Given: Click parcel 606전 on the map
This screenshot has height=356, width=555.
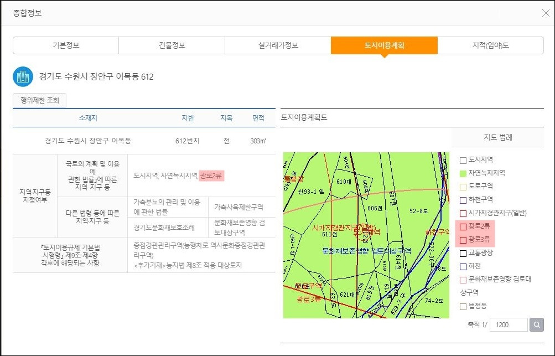Looking at the screenshot, I should [375, 208].
